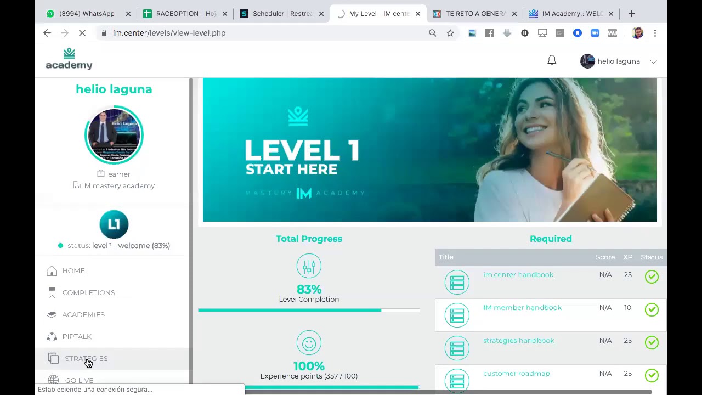
Task: Click the zoom magnifier in address bar
Action: click(433, 33)
